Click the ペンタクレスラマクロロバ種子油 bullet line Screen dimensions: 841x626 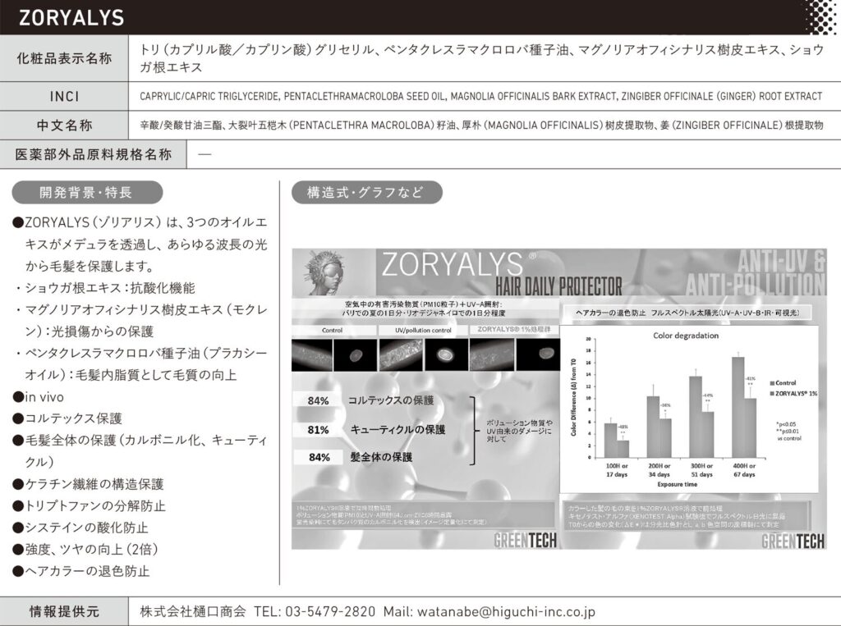tap(140, 364)
